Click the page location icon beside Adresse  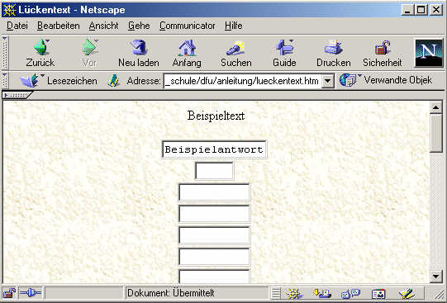point(113,81)
